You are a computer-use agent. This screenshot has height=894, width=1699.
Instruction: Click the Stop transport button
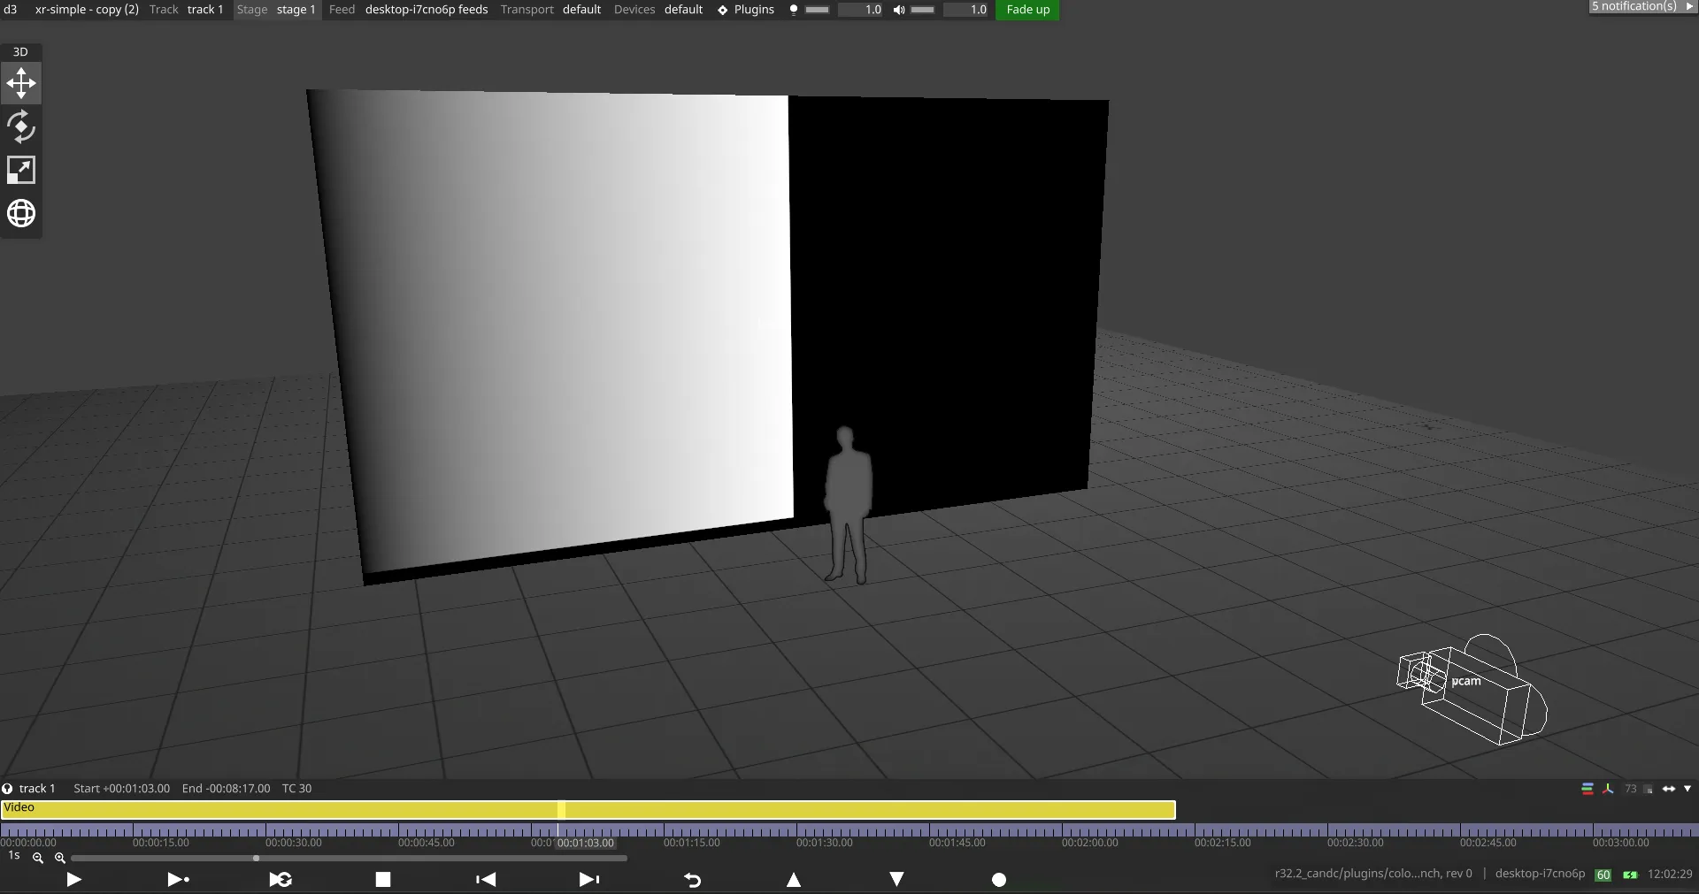(x=383, y=879)
